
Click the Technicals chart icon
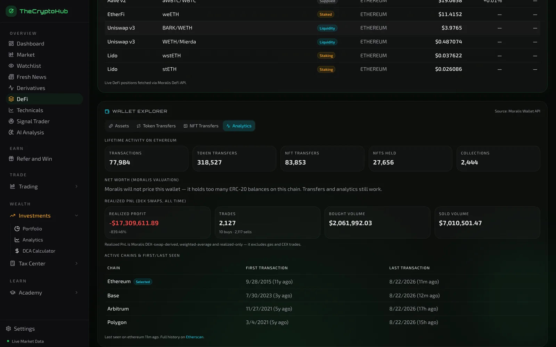click(11, 110)
